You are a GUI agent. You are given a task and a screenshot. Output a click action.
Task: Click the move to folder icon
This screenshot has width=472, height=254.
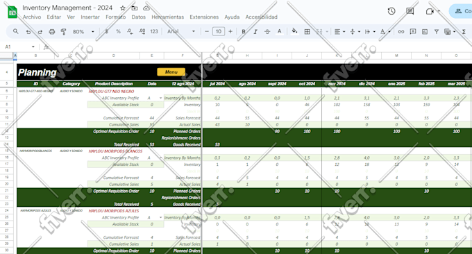click(x=135, y=8)
